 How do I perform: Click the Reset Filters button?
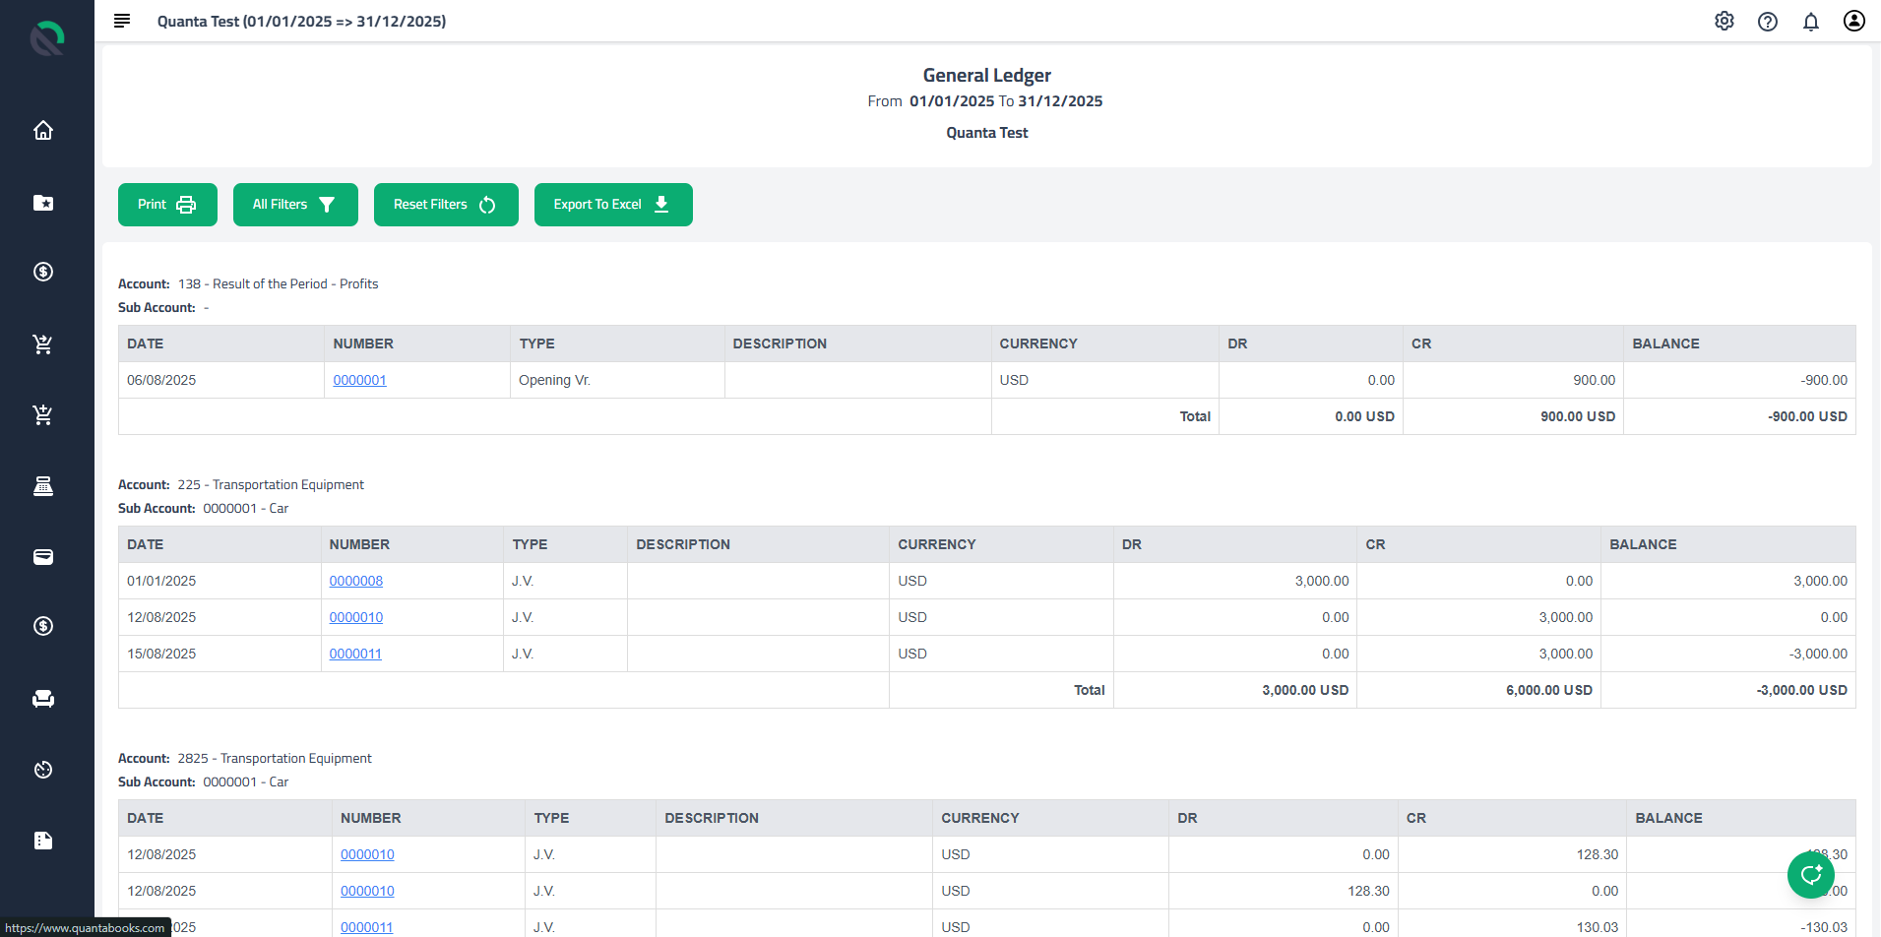point(446,204)
